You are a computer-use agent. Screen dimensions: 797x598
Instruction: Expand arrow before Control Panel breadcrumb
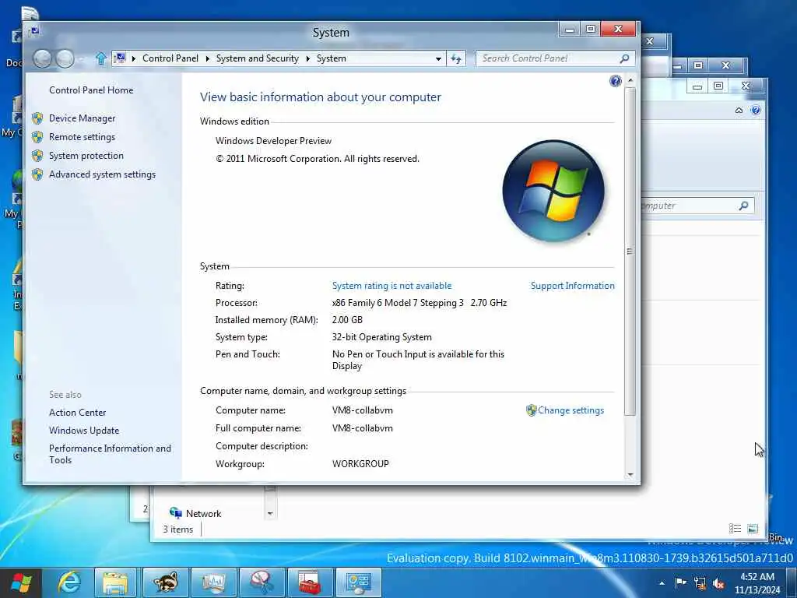point(134,58)
